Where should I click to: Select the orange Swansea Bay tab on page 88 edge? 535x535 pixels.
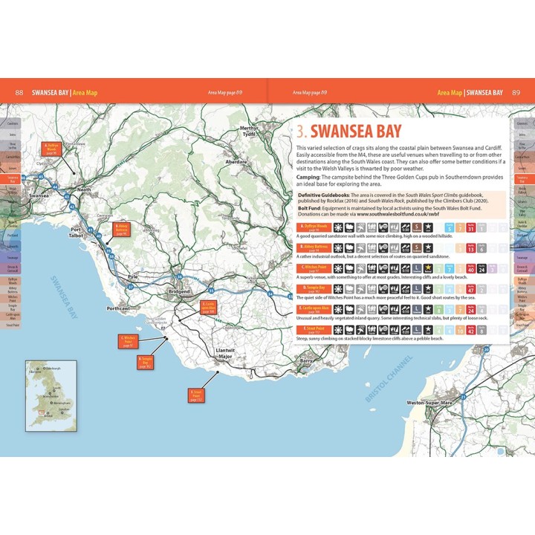coord(12,179)
